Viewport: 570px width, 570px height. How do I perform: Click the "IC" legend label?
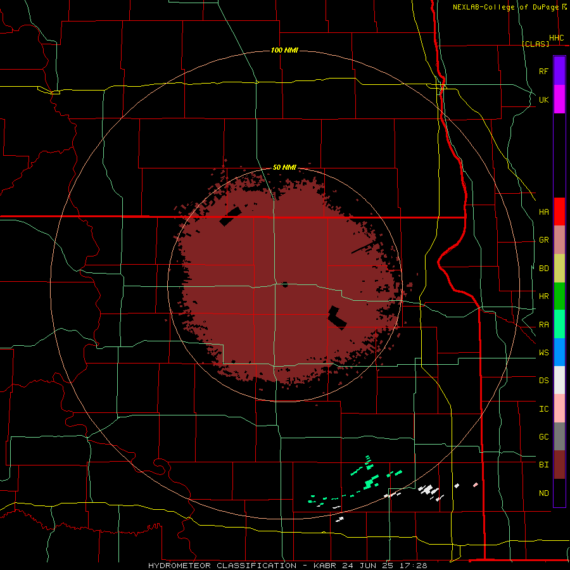(x=543, y=409)
